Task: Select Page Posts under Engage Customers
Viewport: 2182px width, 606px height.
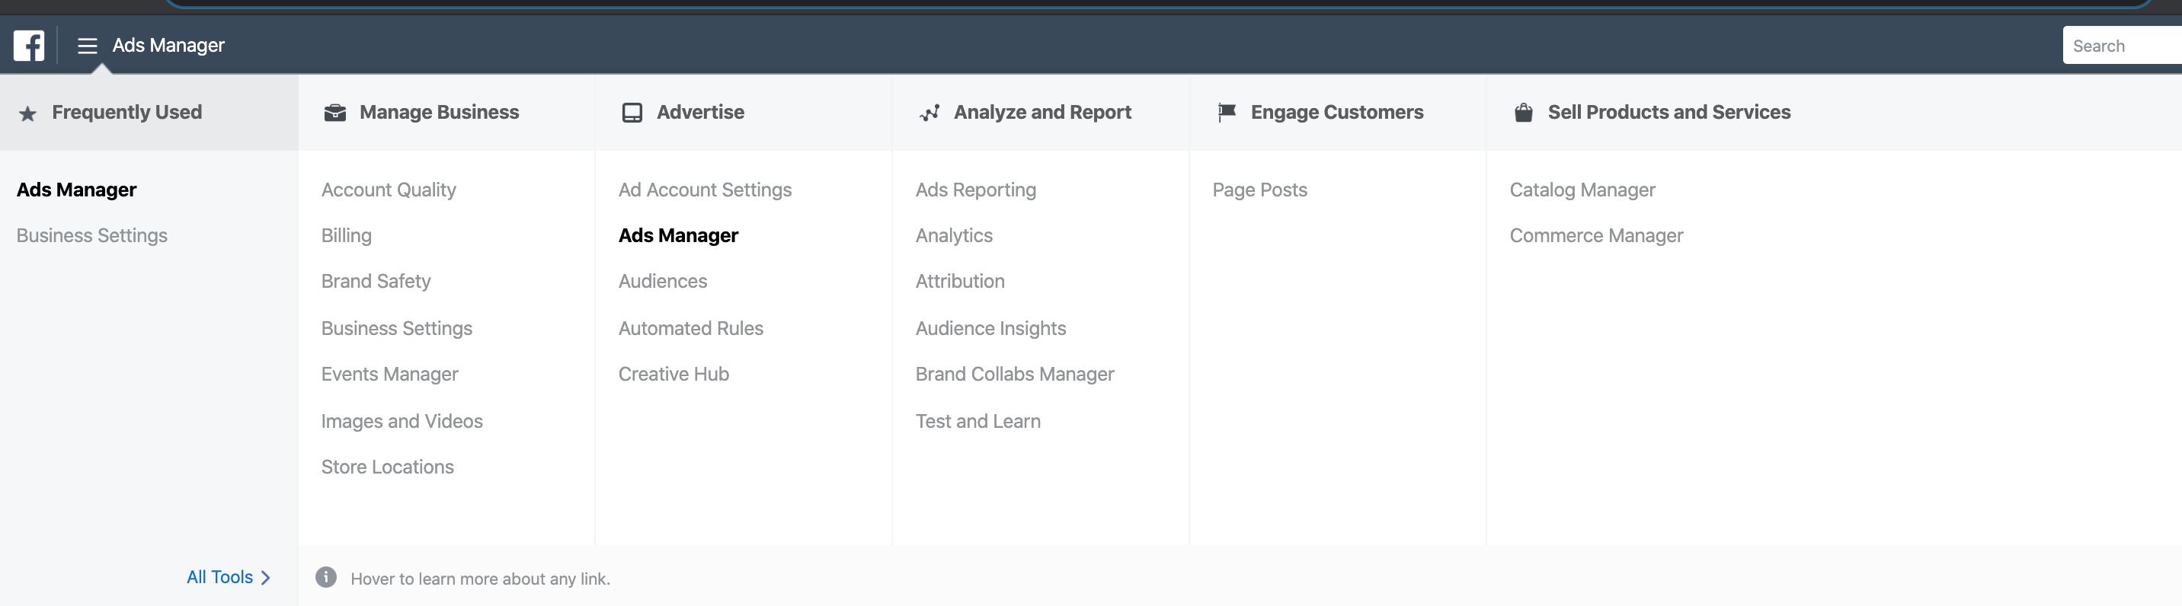Action: tap(1259, 190)
